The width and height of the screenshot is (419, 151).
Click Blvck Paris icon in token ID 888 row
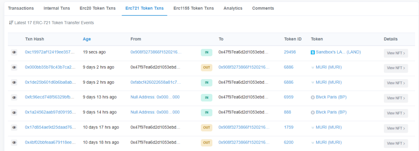(313, 113)
